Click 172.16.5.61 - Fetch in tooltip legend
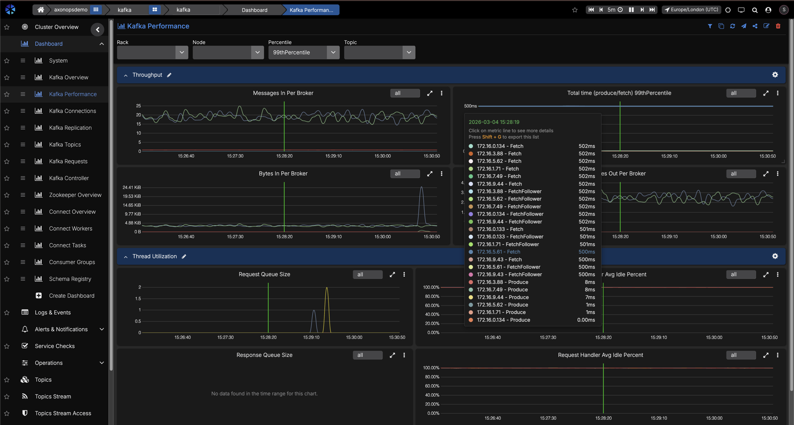The height and width of the screenshot is (425, 794). click(498, 252)
